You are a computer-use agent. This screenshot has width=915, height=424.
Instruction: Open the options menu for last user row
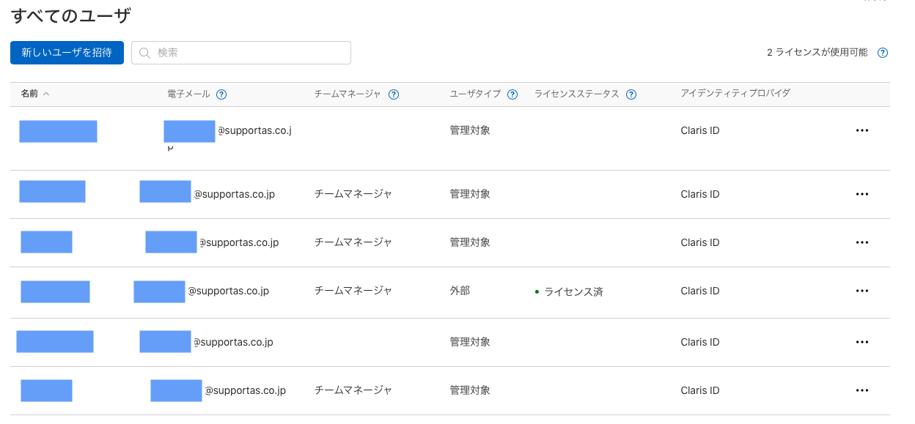(861, 390)
